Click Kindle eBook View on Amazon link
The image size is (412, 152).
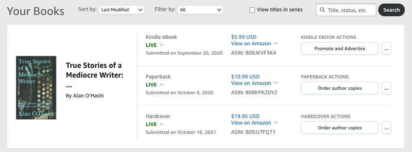pos(251,43)
